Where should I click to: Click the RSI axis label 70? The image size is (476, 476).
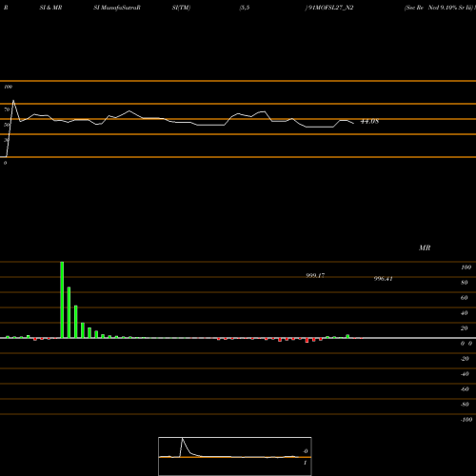(7, 109)
